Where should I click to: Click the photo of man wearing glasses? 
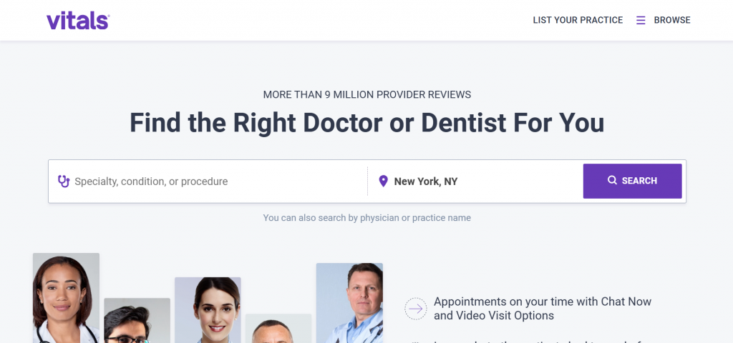[x=137, y=320]
